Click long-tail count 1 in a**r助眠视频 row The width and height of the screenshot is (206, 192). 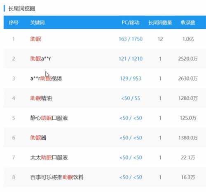[x=160, y=79]
